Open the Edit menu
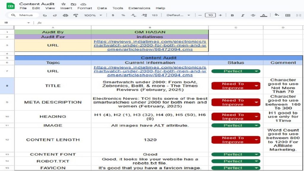Image resolution: width=304 pixels, height=171 pixels. [x=36, y=8]
